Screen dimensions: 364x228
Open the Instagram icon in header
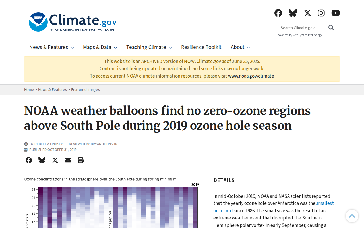point(321,13)
